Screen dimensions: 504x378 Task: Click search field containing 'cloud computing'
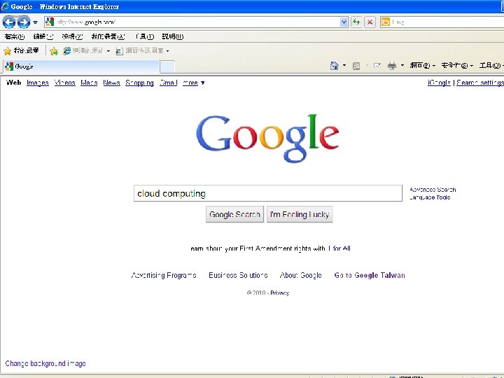[267, 193]
